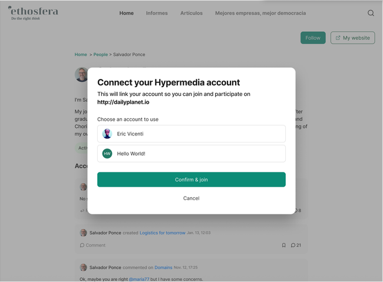383x282 pixels.
Task: Click Salvador Ponce's avatar beside Logistics post
Action: (x=83, y=233)
